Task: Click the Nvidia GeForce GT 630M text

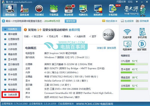Action: (66, 81)
